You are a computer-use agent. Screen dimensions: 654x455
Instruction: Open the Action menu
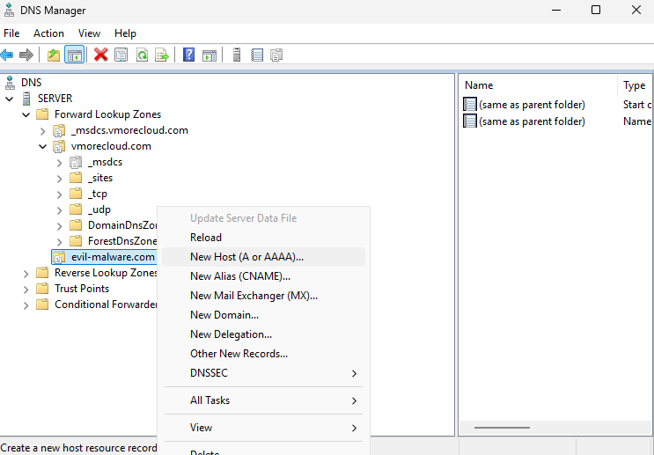[x=48, y=33]
